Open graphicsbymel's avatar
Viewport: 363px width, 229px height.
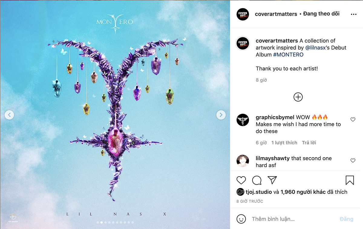click(243, 120)
